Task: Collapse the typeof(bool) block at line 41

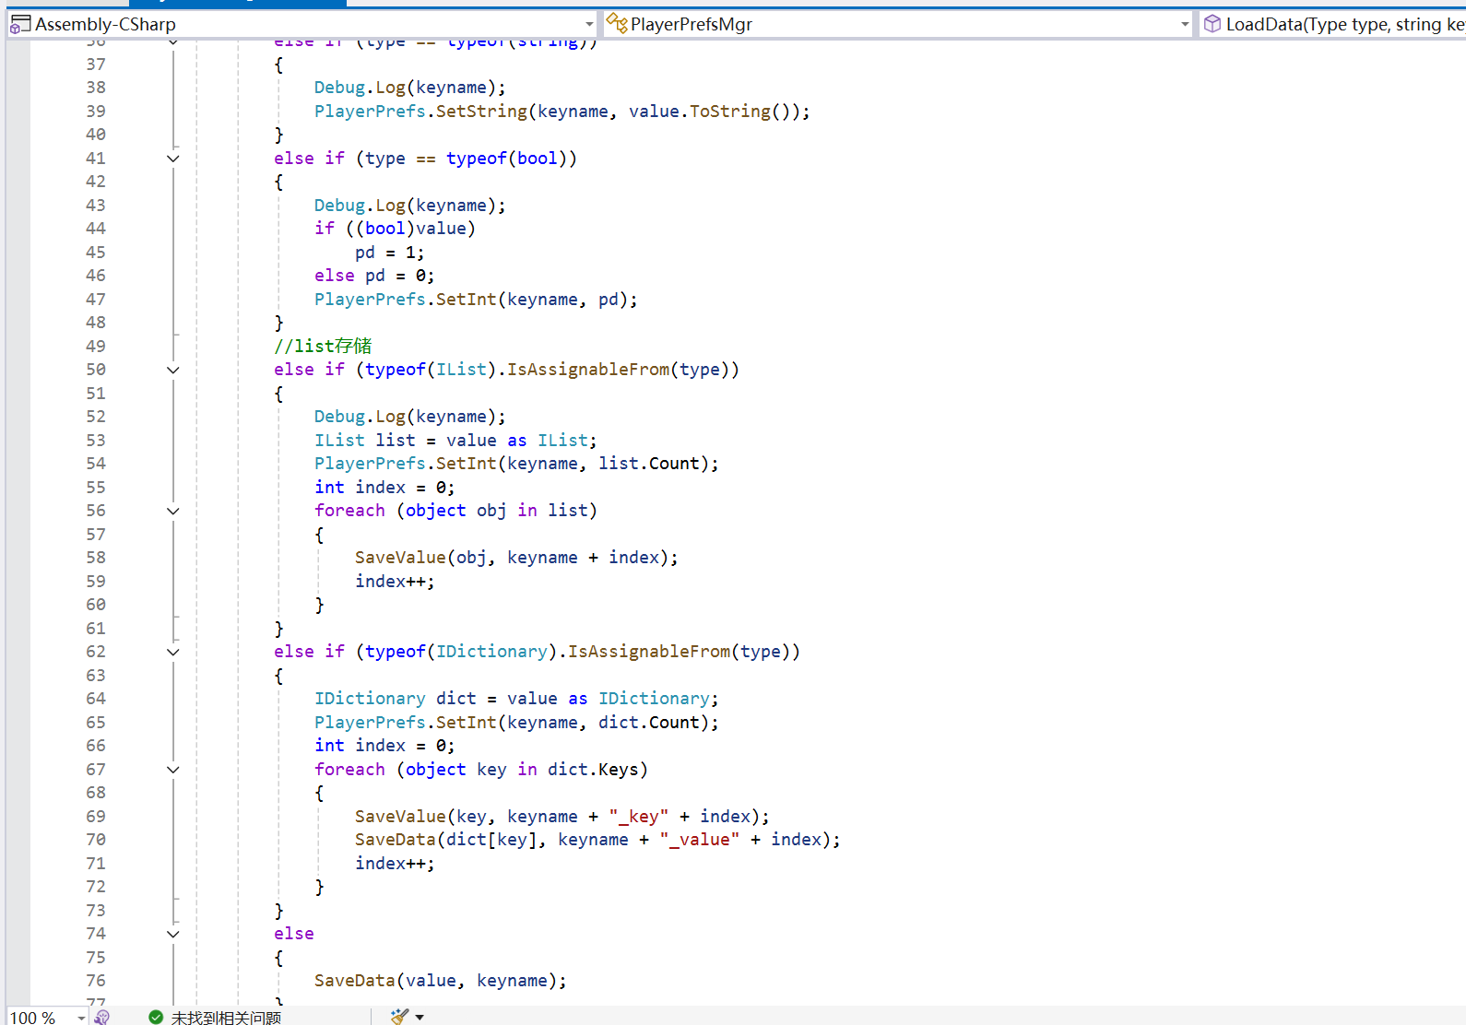Action: coord(172,159)
